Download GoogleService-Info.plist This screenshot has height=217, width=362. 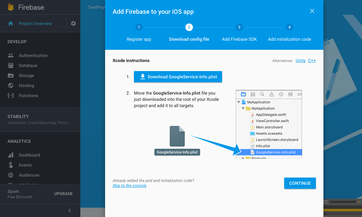178,77
